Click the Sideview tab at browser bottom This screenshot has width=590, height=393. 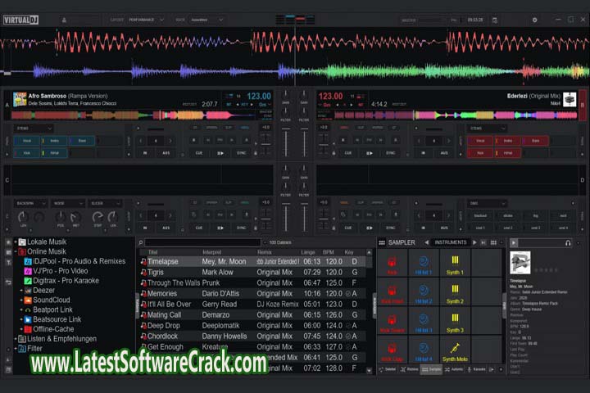tap(387, 370)
